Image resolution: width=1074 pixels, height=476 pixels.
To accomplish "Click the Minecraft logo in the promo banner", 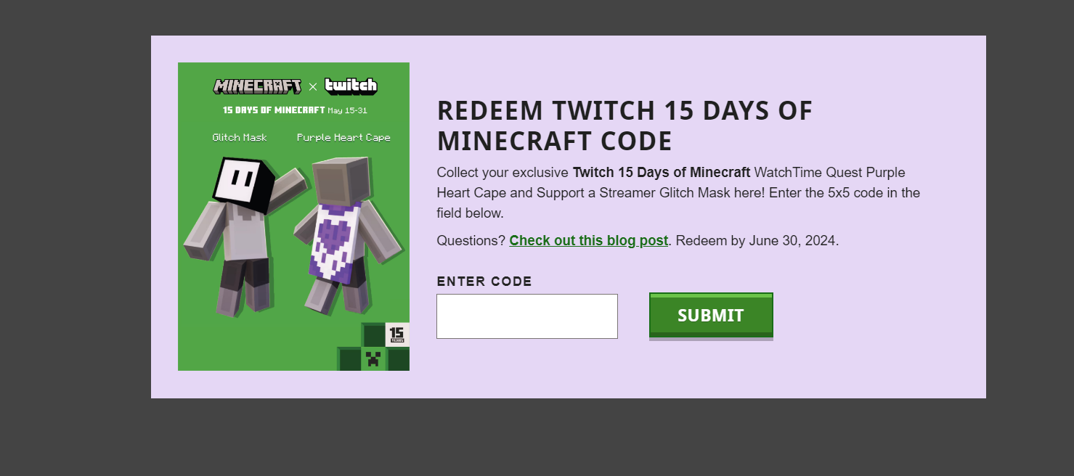I will pyautogui.click(x=257, y=86).
